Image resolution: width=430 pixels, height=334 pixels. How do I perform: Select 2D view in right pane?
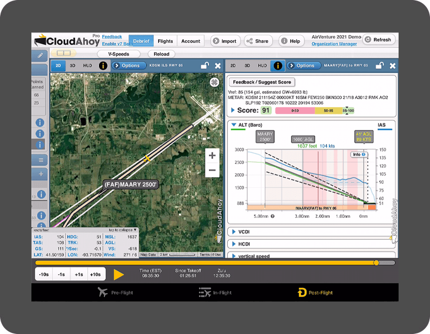[233, 65]
